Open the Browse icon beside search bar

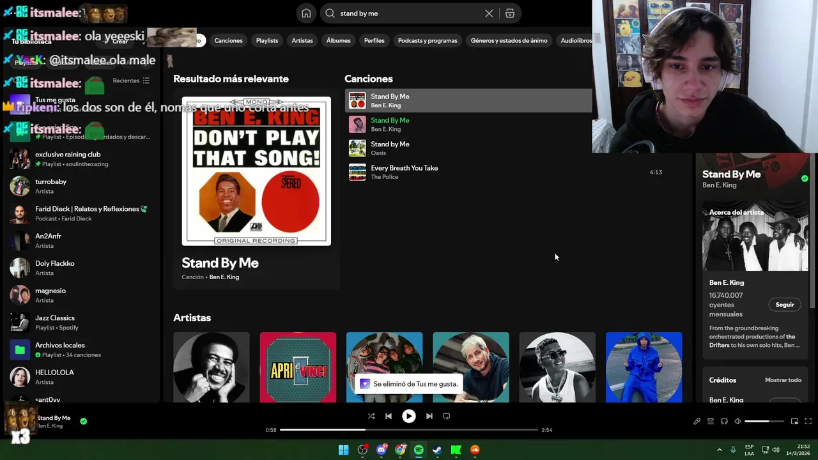[x=510, y=13]
